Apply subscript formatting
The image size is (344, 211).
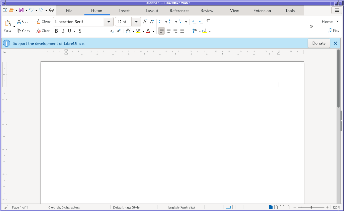coord(112,31)
